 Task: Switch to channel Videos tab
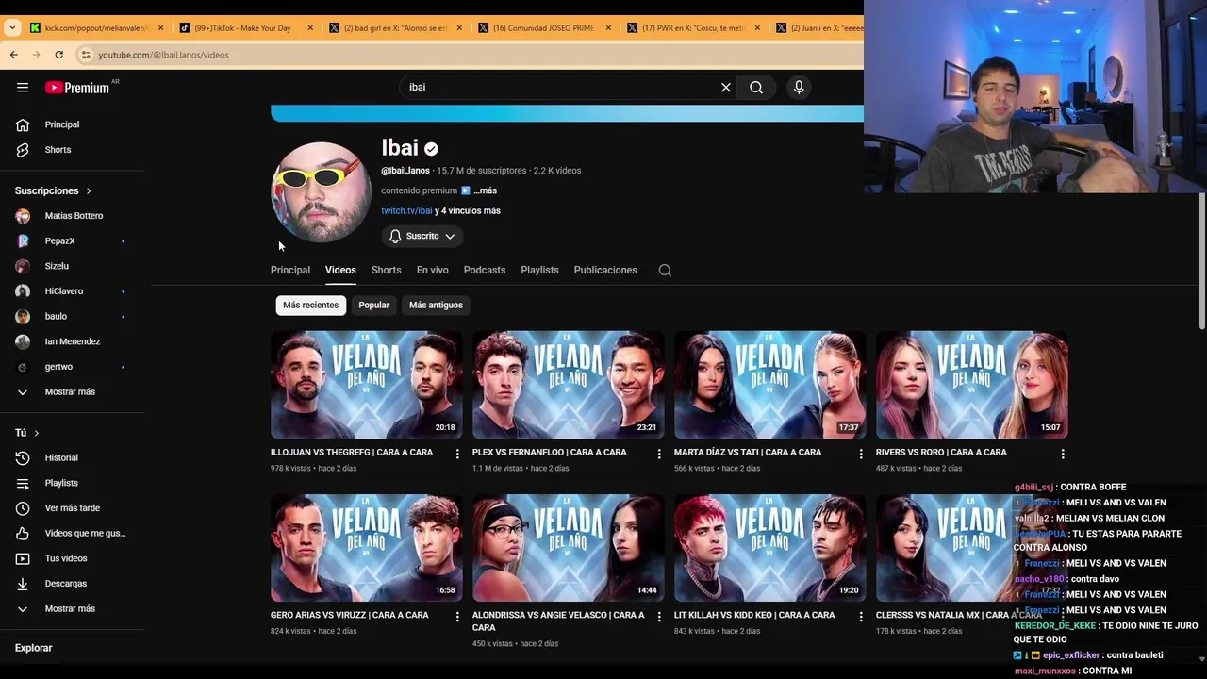click(x=340, y=271)
